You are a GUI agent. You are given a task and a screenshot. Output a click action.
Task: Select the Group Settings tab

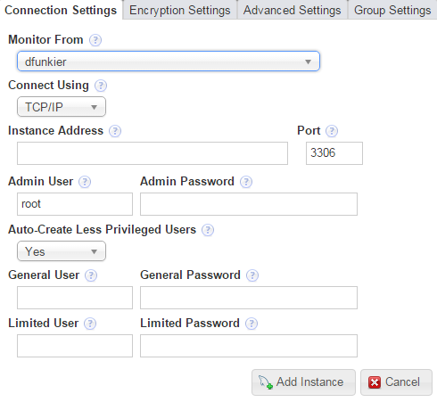click(392, 10)
